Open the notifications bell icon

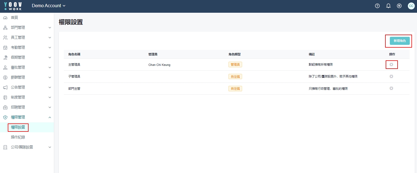[388, 6]
